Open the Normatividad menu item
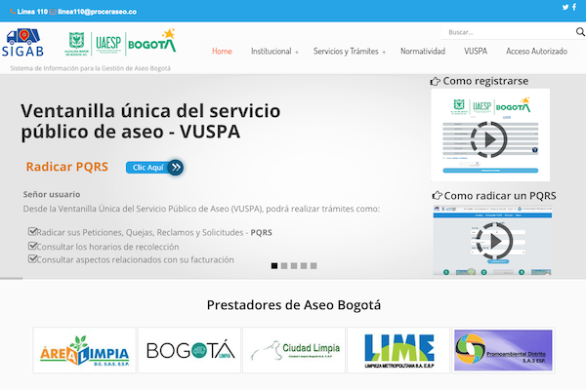Image resolution: width=586 pixels, height=390 pixels. 423,51
